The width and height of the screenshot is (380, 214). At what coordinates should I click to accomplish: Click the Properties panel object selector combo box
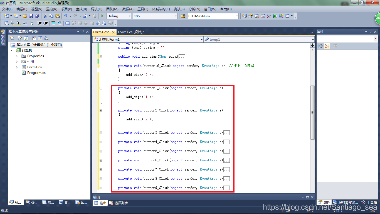[x=347, y=39]
